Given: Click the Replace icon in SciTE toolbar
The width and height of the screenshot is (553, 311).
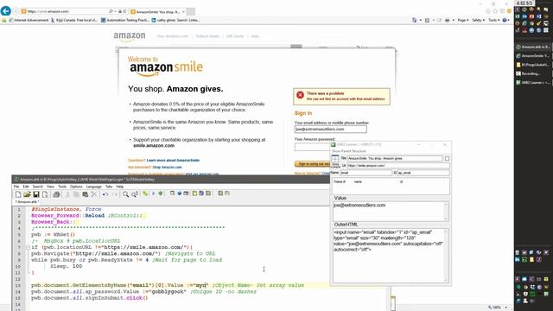Looking at the screenshot, I should pyautogui.click(x=135, y=194).
